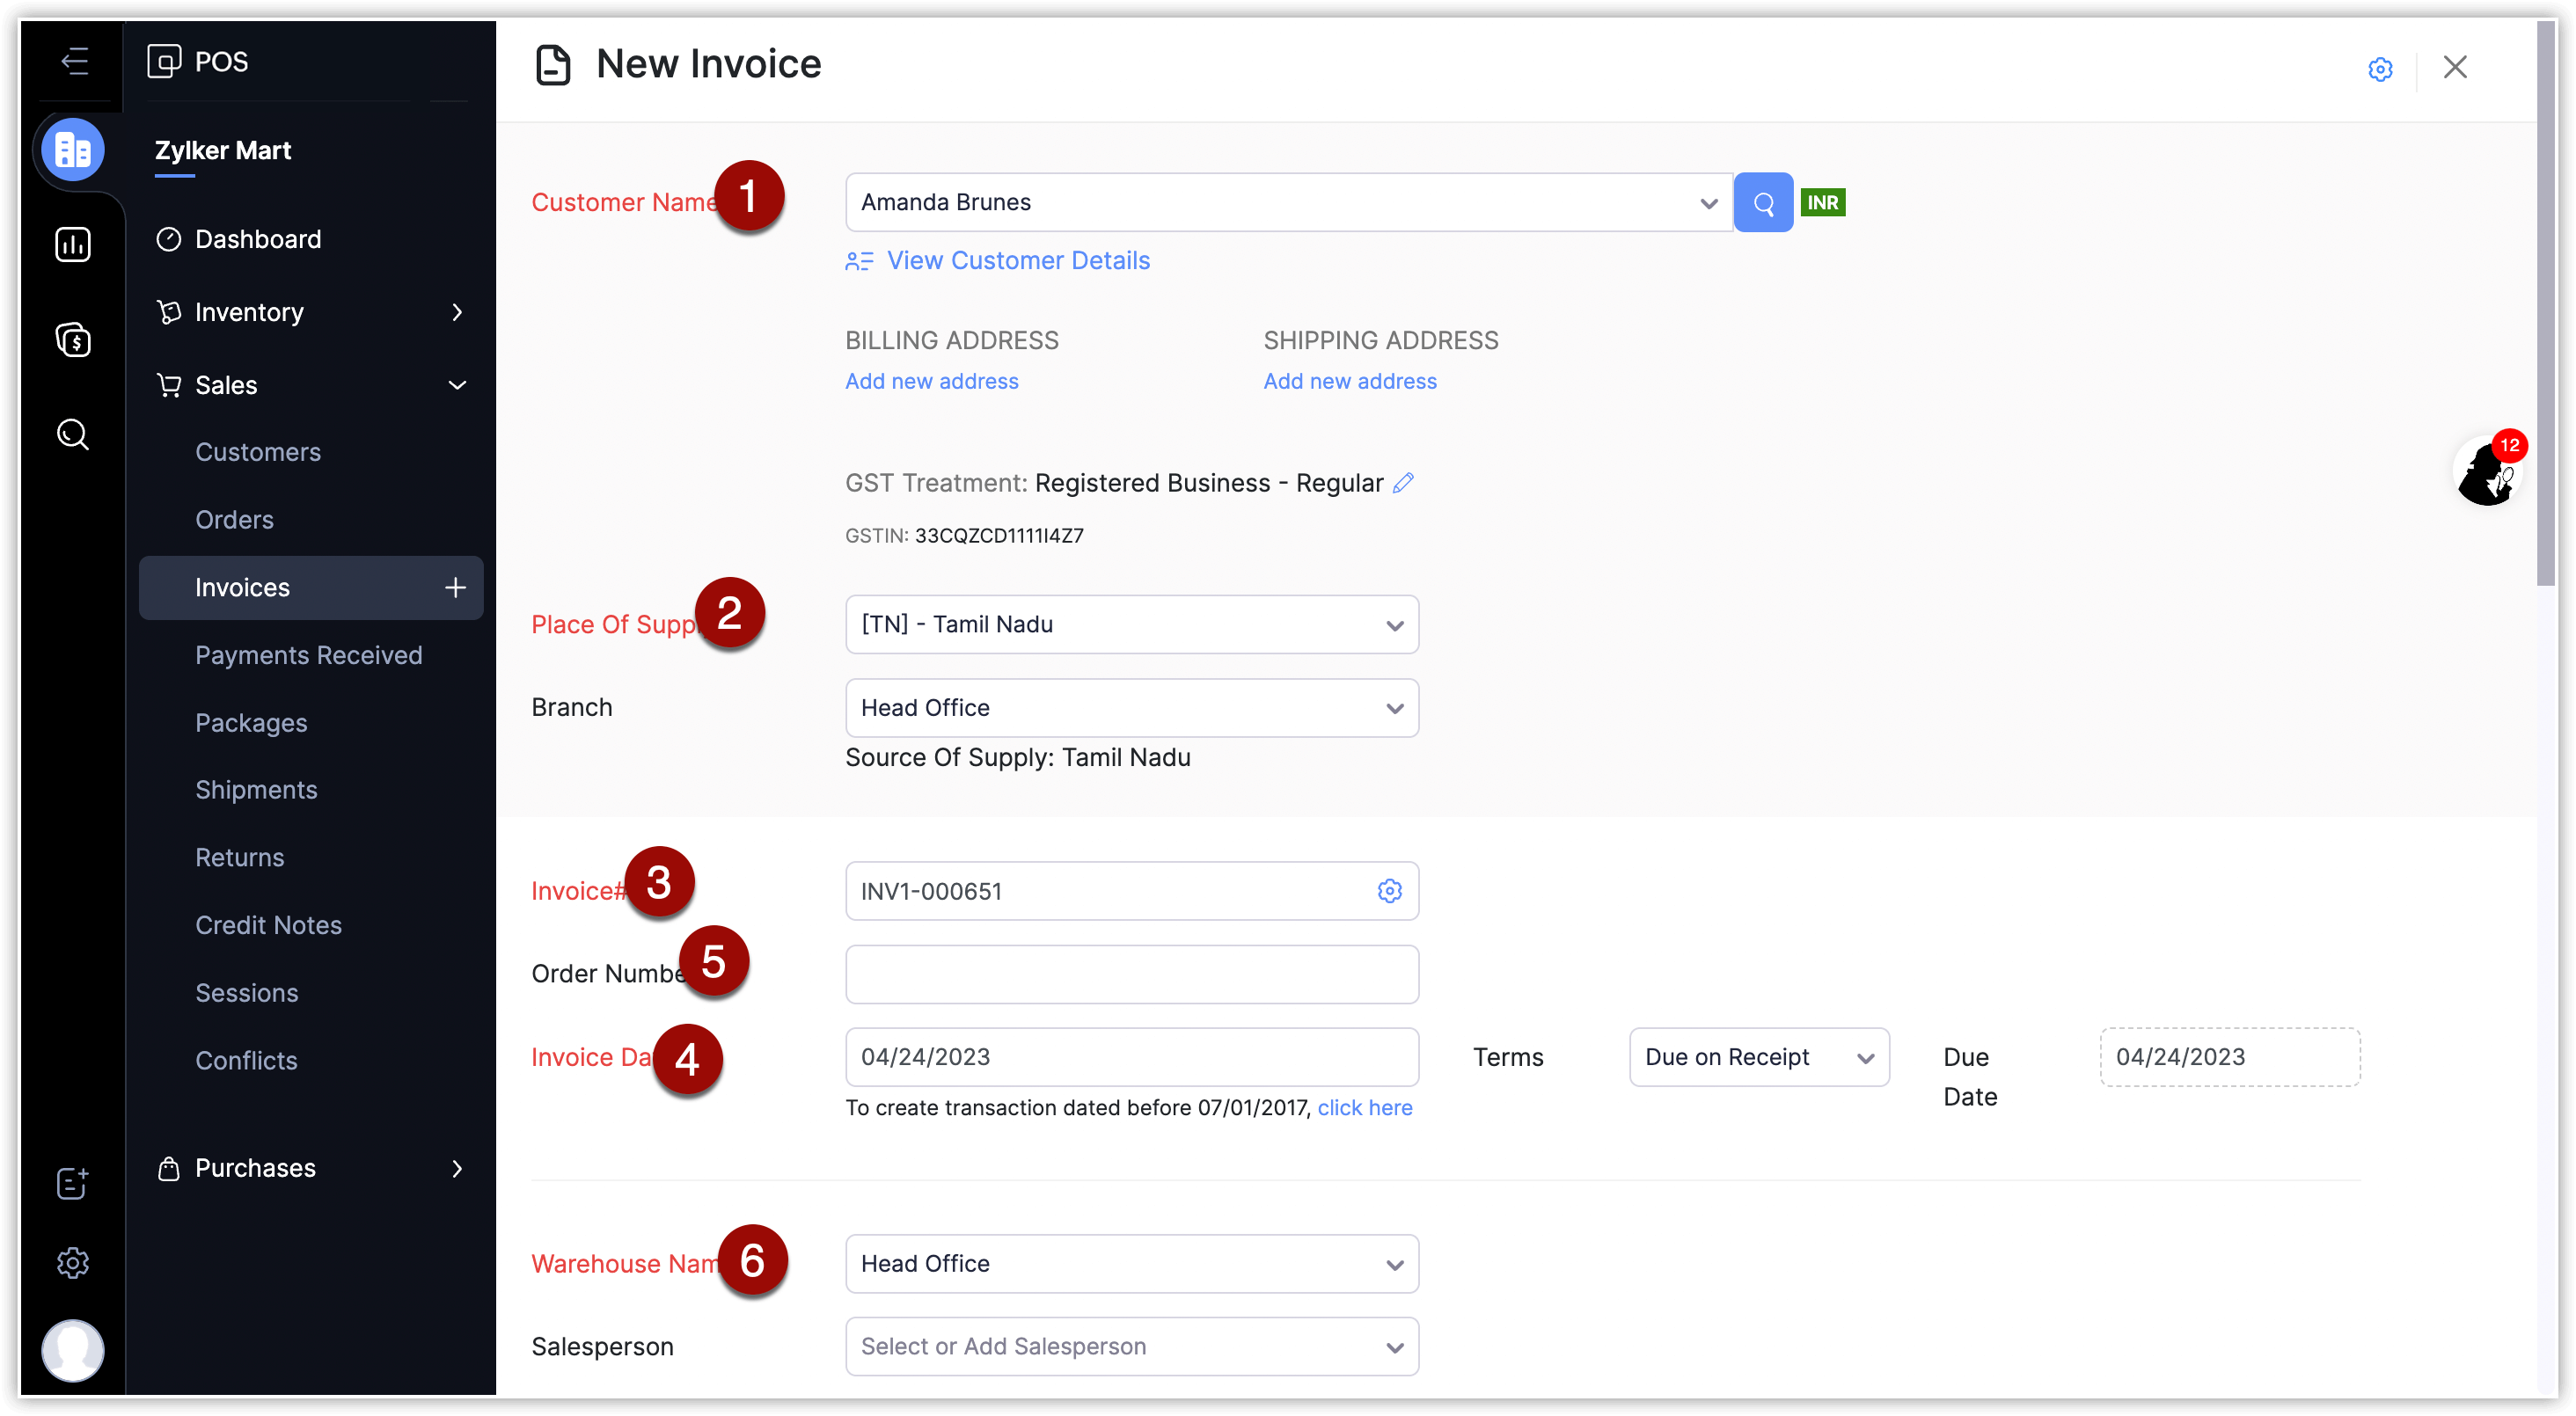This screenshot has width=2576, height=1416.
Task: Open the Terms Due on Receipt dropdown
Action: (x=1758, y=1057)
